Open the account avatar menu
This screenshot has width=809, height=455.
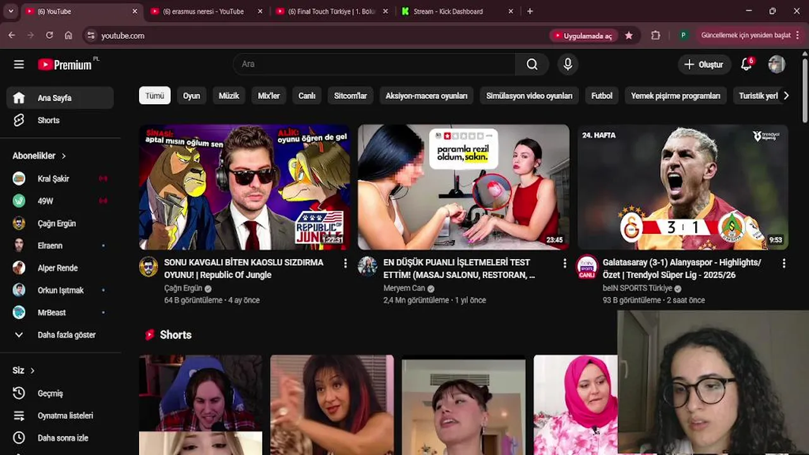click(777, 64)
